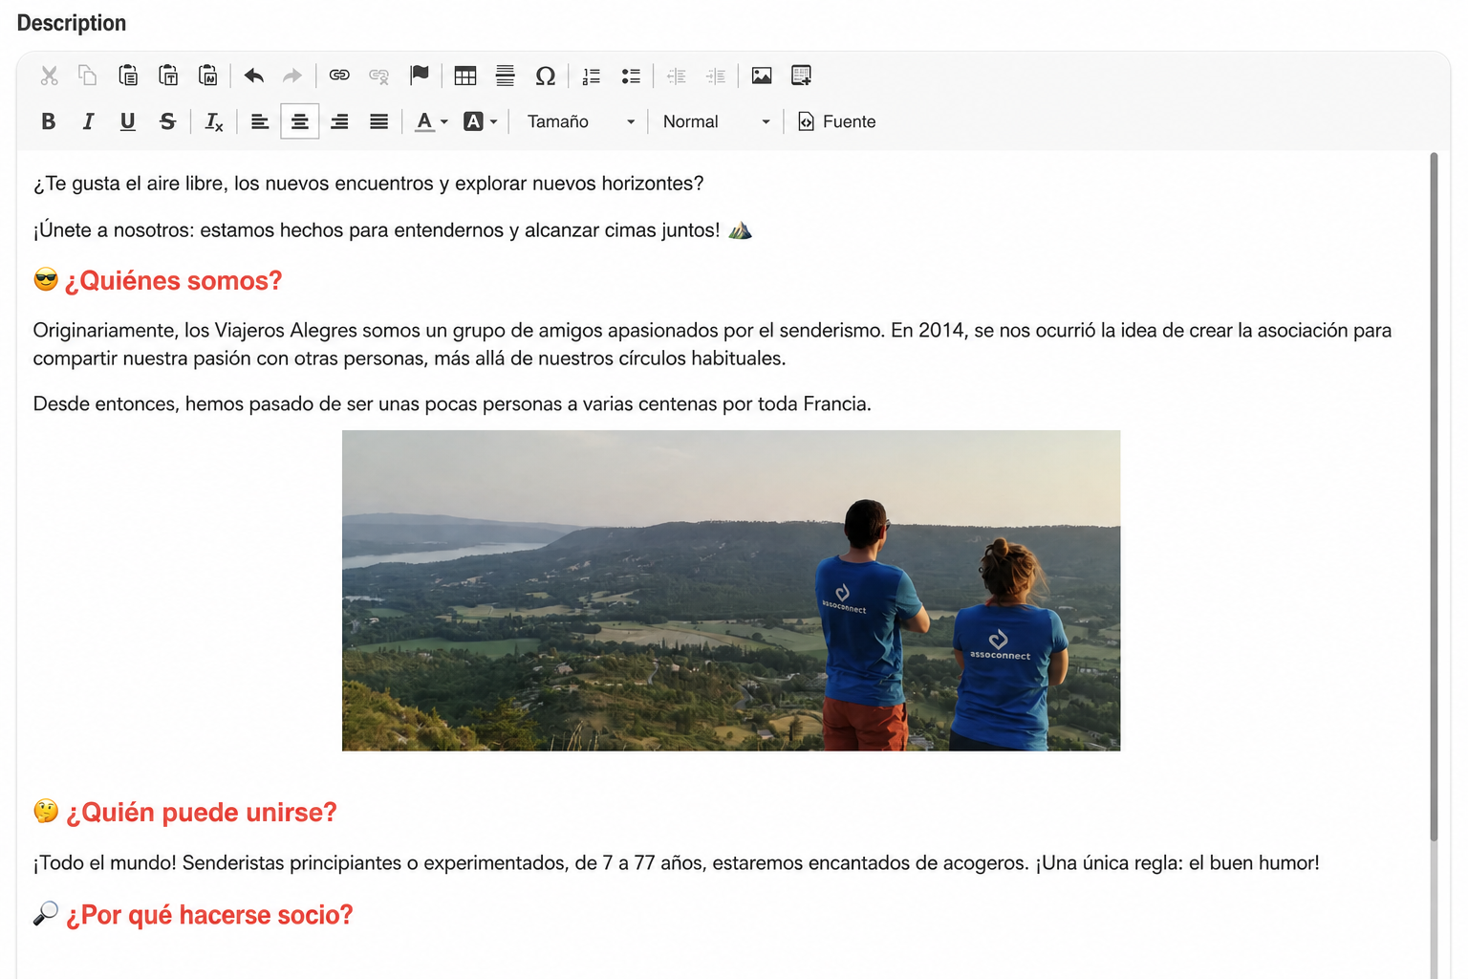Select the hikers landscape image

[x=731, y=591]
